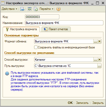This screenshot has width=106, height=107.
Task: Open the Способ выгрузки choice with the ellipsis button
Action: (96, 60)
